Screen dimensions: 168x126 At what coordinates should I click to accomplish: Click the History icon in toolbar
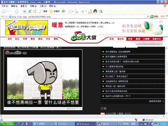[x=64, y=11]
